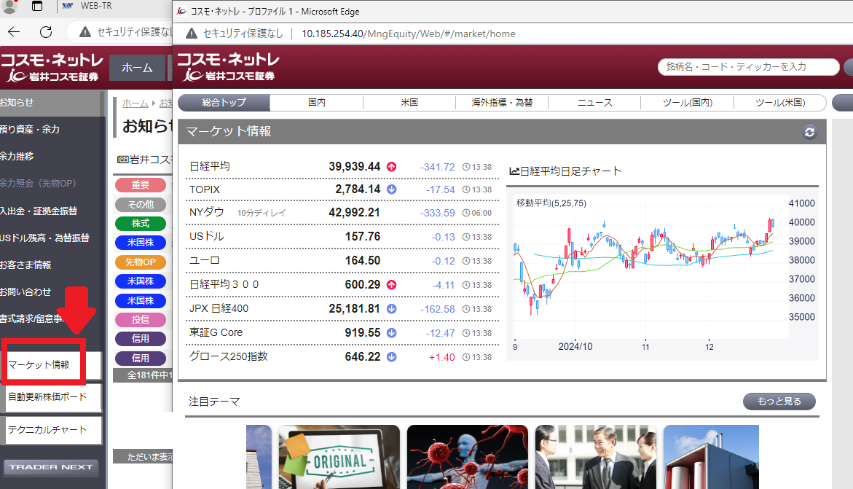Click the グロース250指数 value 646.22

point(362,356)
